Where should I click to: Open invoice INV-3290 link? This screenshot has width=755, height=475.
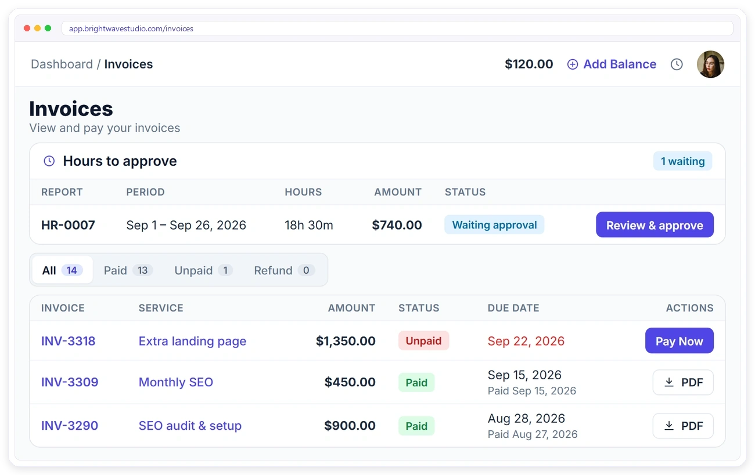pos(70,426)
